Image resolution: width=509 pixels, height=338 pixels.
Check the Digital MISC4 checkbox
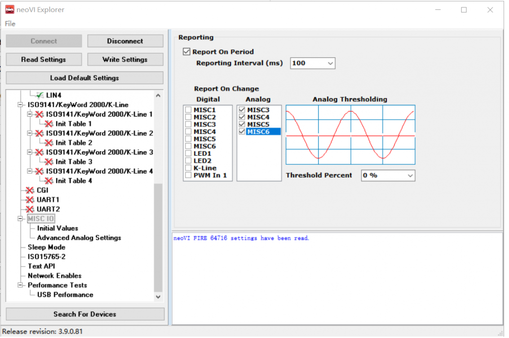188,132
